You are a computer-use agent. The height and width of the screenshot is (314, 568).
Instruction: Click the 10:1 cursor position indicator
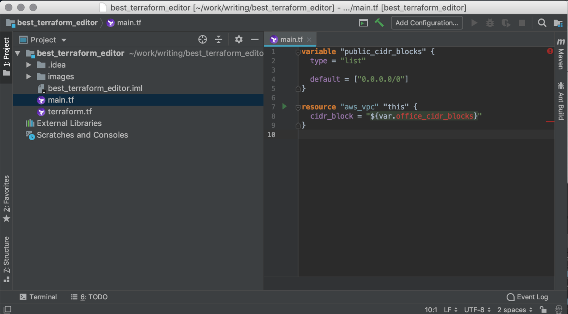[x=431, y=309]
